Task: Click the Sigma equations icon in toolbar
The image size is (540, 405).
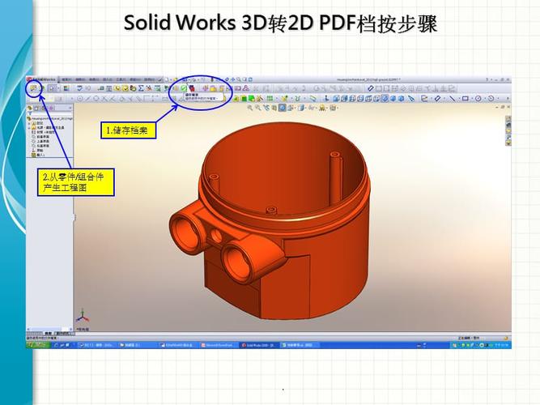Action: pyautogui.click(x=141, y=88)
